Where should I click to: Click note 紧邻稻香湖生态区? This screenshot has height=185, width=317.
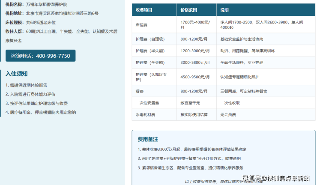pos(191,168)
